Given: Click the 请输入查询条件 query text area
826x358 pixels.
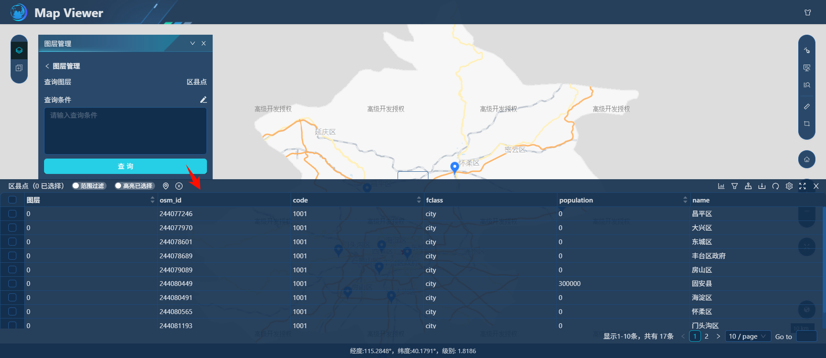Looking at the screenshot, I should [125, 131].
